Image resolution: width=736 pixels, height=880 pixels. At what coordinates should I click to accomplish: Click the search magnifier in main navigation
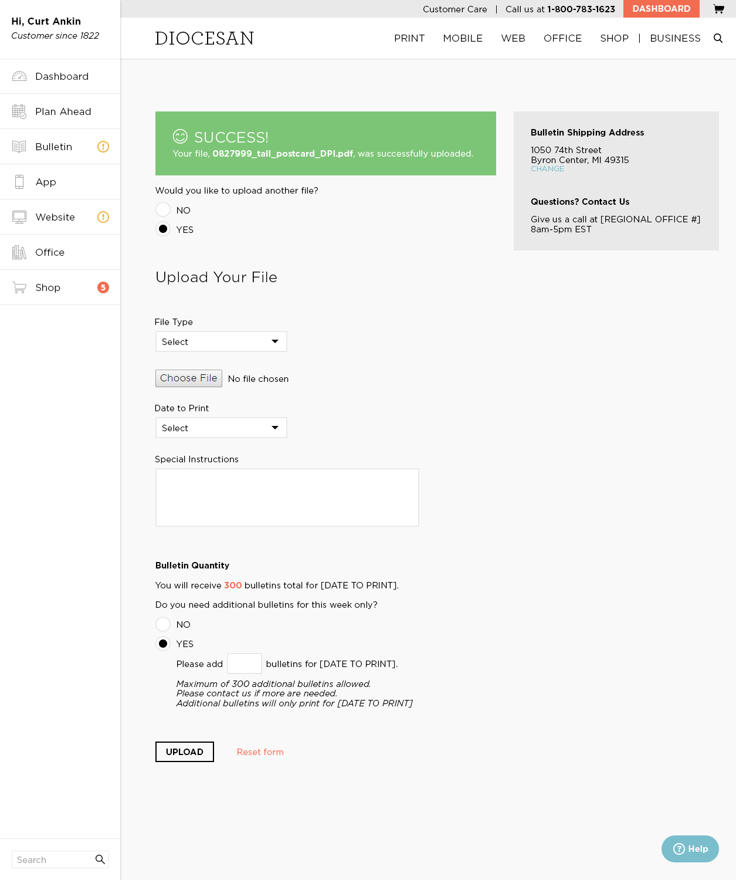(718, 38)
